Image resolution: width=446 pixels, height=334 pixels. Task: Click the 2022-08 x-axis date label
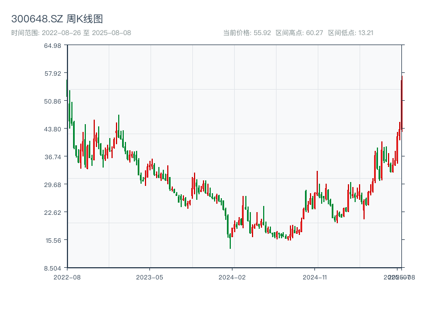click(x=67, y=277)
